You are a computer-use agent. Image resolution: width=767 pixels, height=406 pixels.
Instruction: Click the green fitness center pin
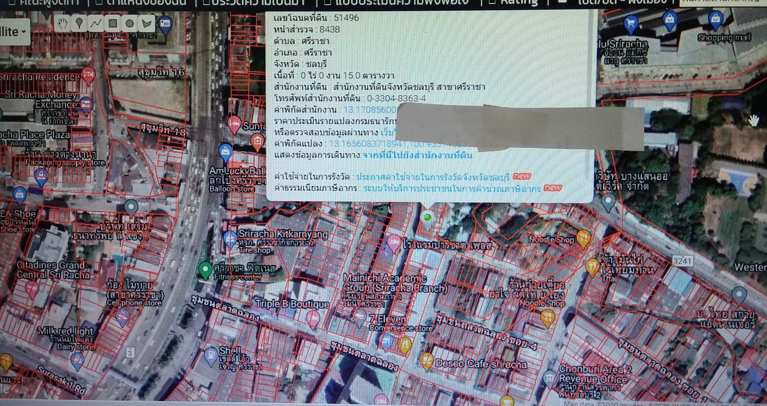coord(205,270)
